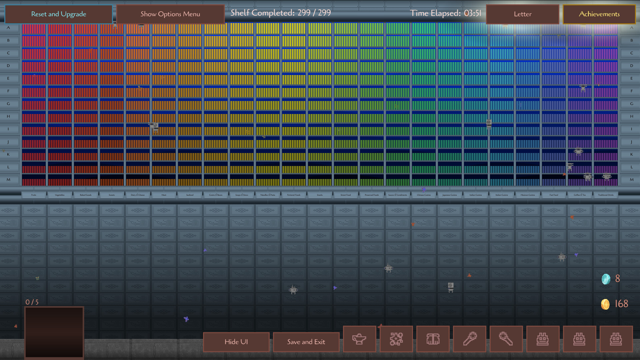Click the middle robot icon in the toolbar
640x360 pixels.
579,339
